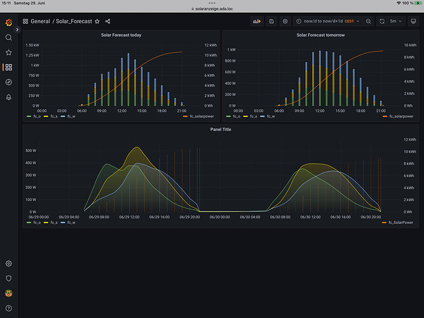Viewport: 424px width, 318px height.
Task: Mark Solar_Forecast dashboard as favorite
Action: click(97, 22)
